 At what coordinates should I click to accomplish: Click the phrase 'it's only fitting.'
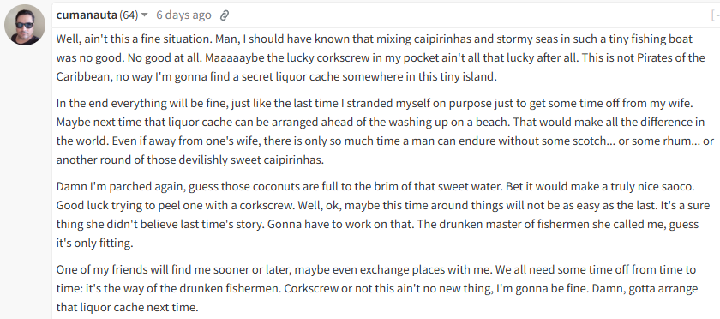pyautogui.click(x=94, y=244)
